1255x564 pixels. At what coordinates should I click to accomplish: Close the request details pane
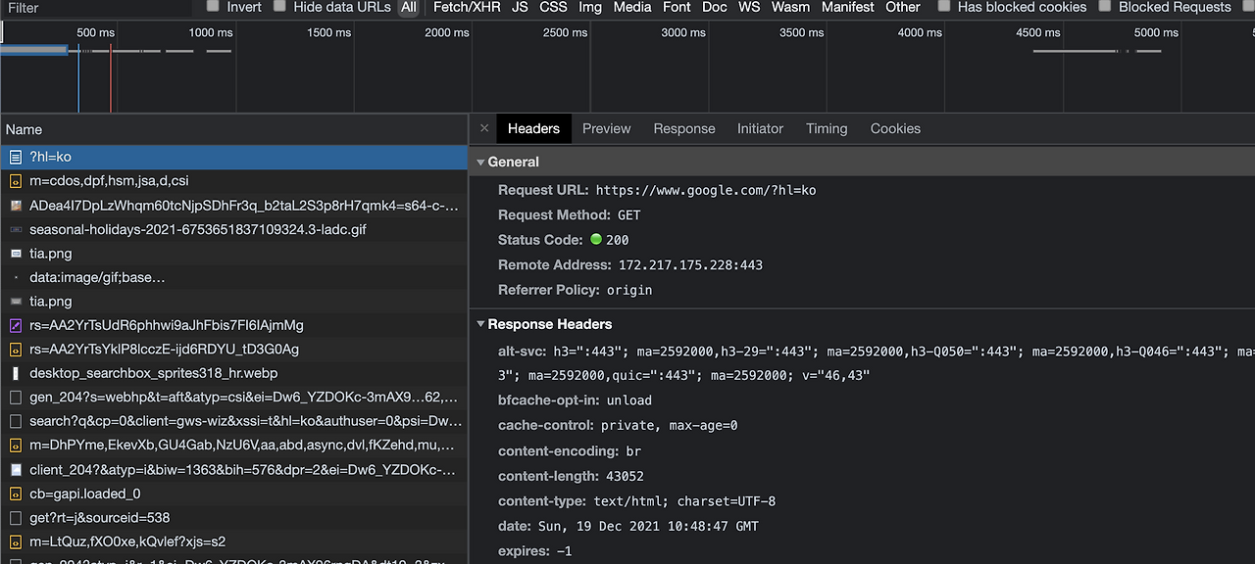point(484,128)
